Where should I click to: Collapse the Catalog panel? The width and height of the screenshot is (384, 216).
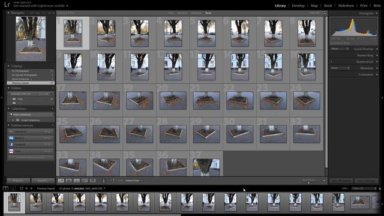[8, 66]
